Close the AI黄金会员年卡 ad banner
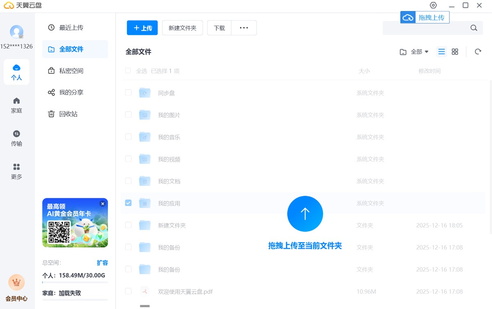This screenshot has width=492, height=309. 103,204
